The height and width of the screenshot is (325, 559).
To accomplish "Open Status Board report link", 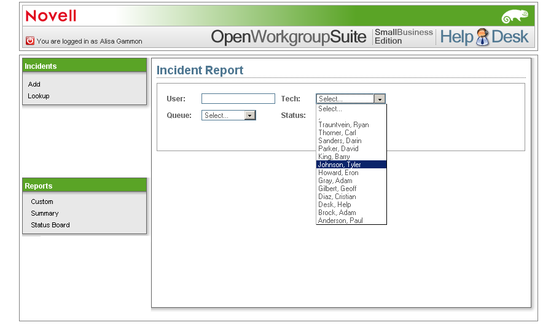I will (50, 225).
